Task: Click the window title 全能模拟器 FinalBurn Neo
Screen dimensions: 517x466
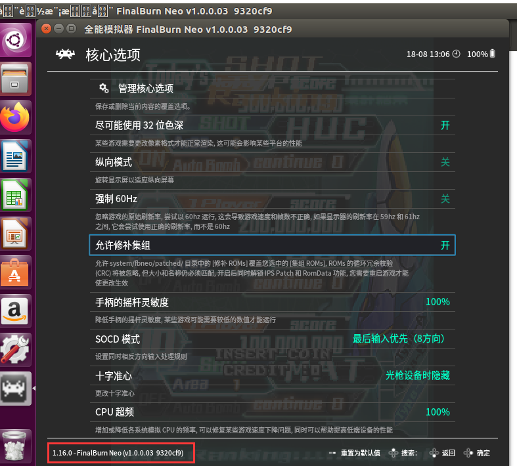Action: [188, 30]
